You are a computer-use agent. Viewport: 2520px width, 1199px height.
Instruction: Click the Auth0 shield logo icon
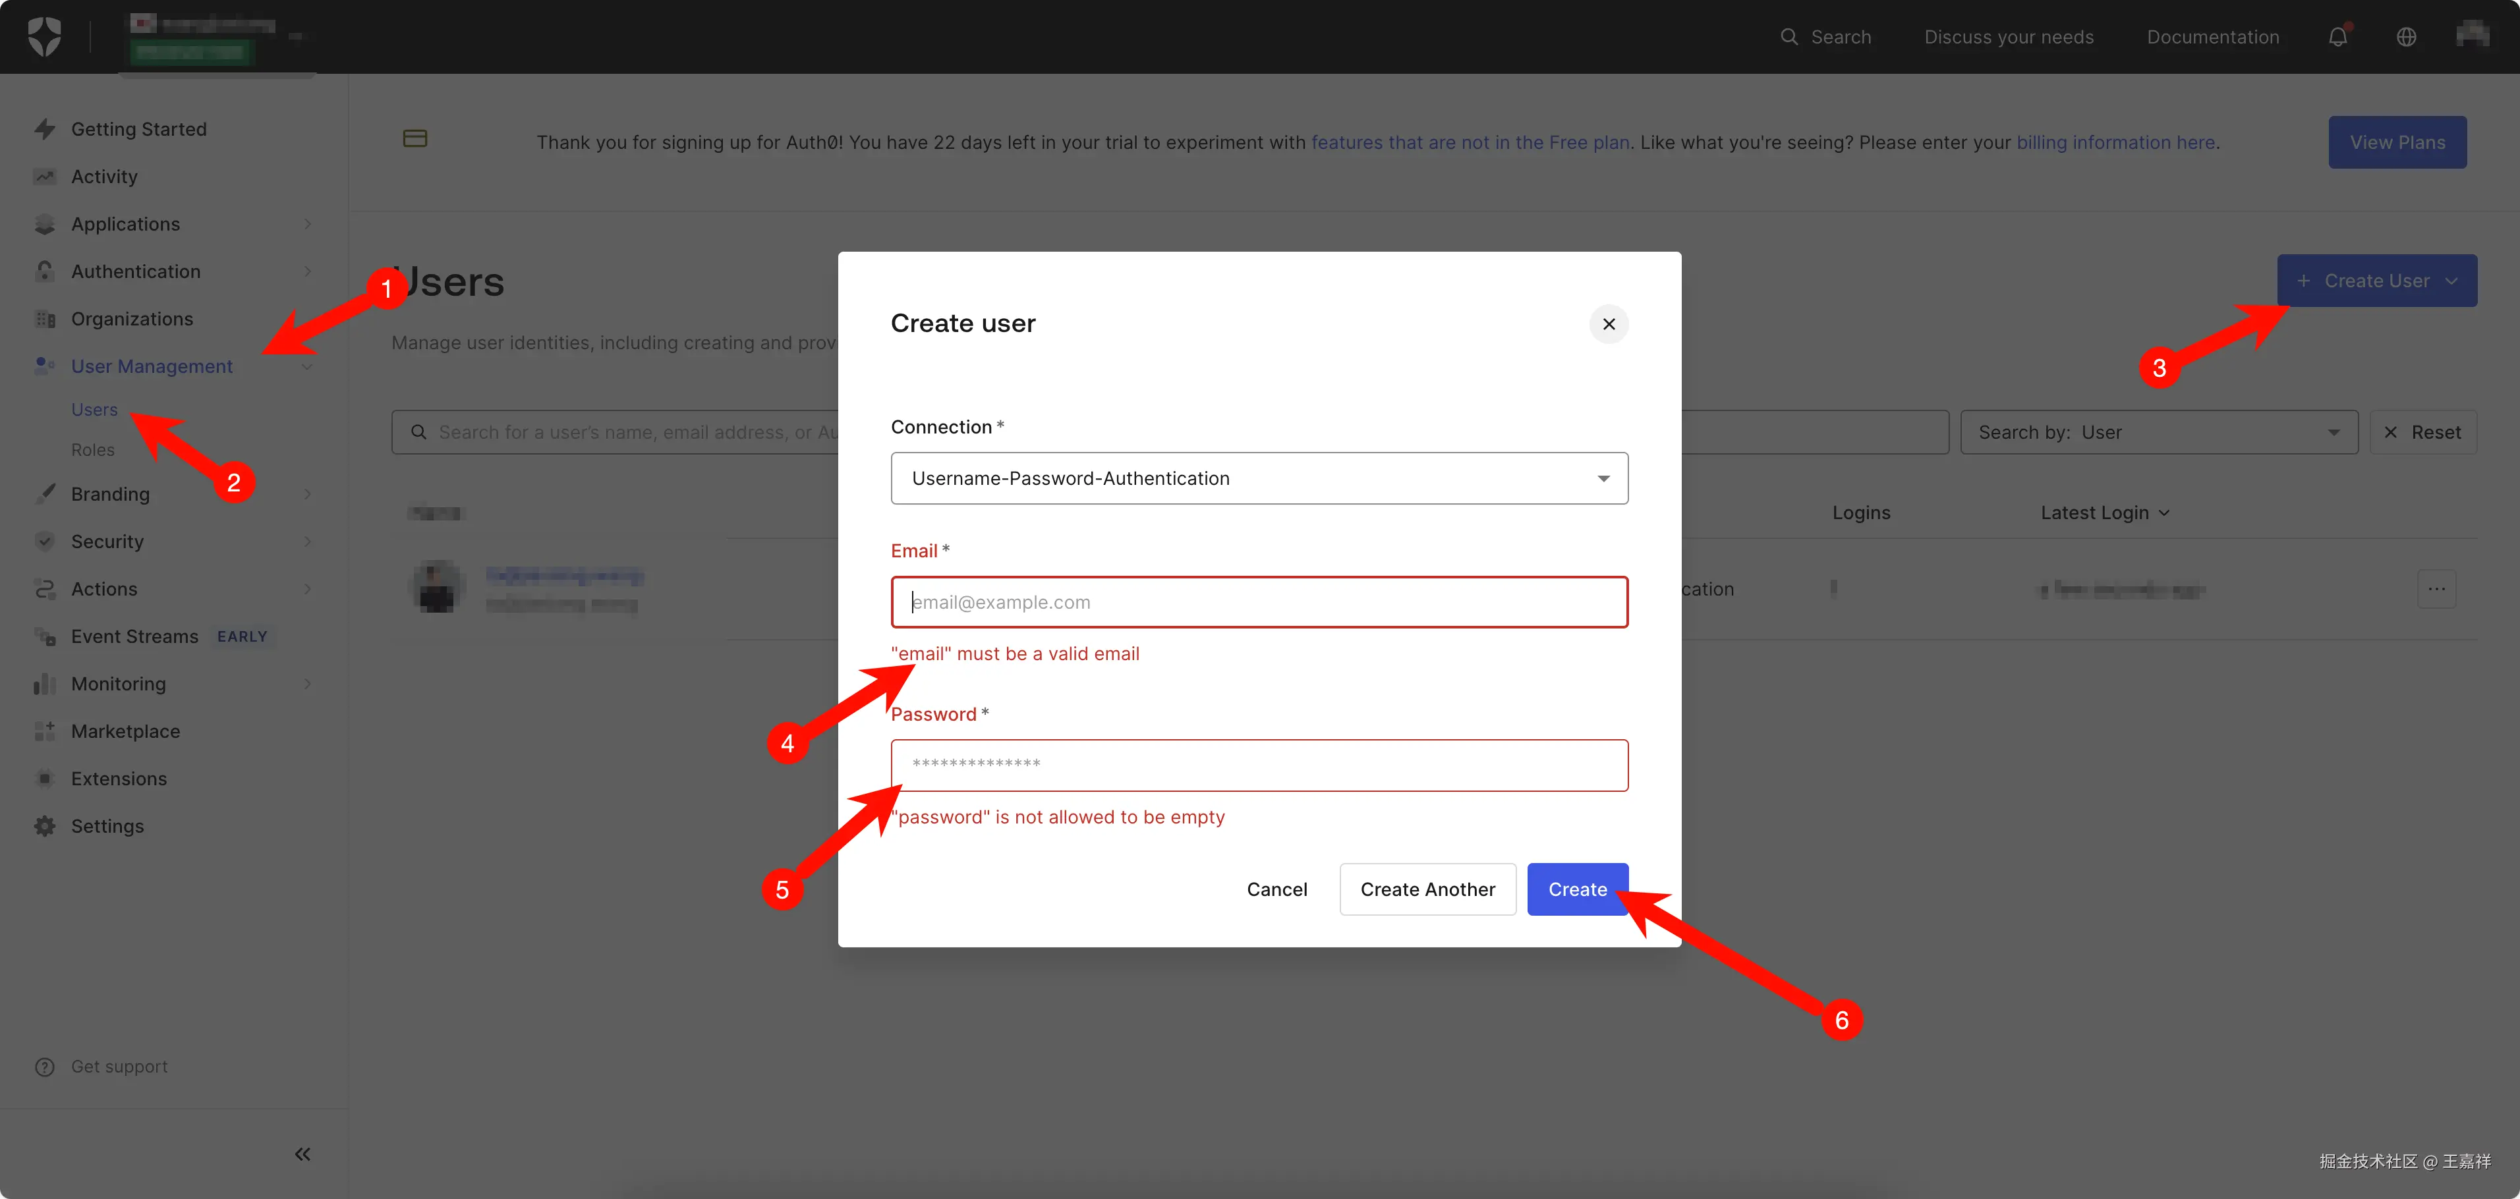[x=44, y=37]
